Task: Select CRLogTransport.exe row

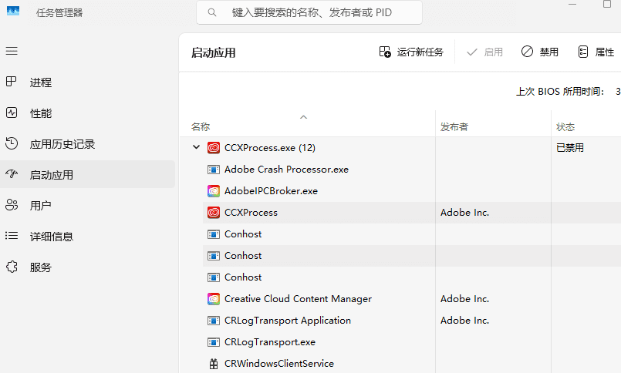Action: (412, 341)
